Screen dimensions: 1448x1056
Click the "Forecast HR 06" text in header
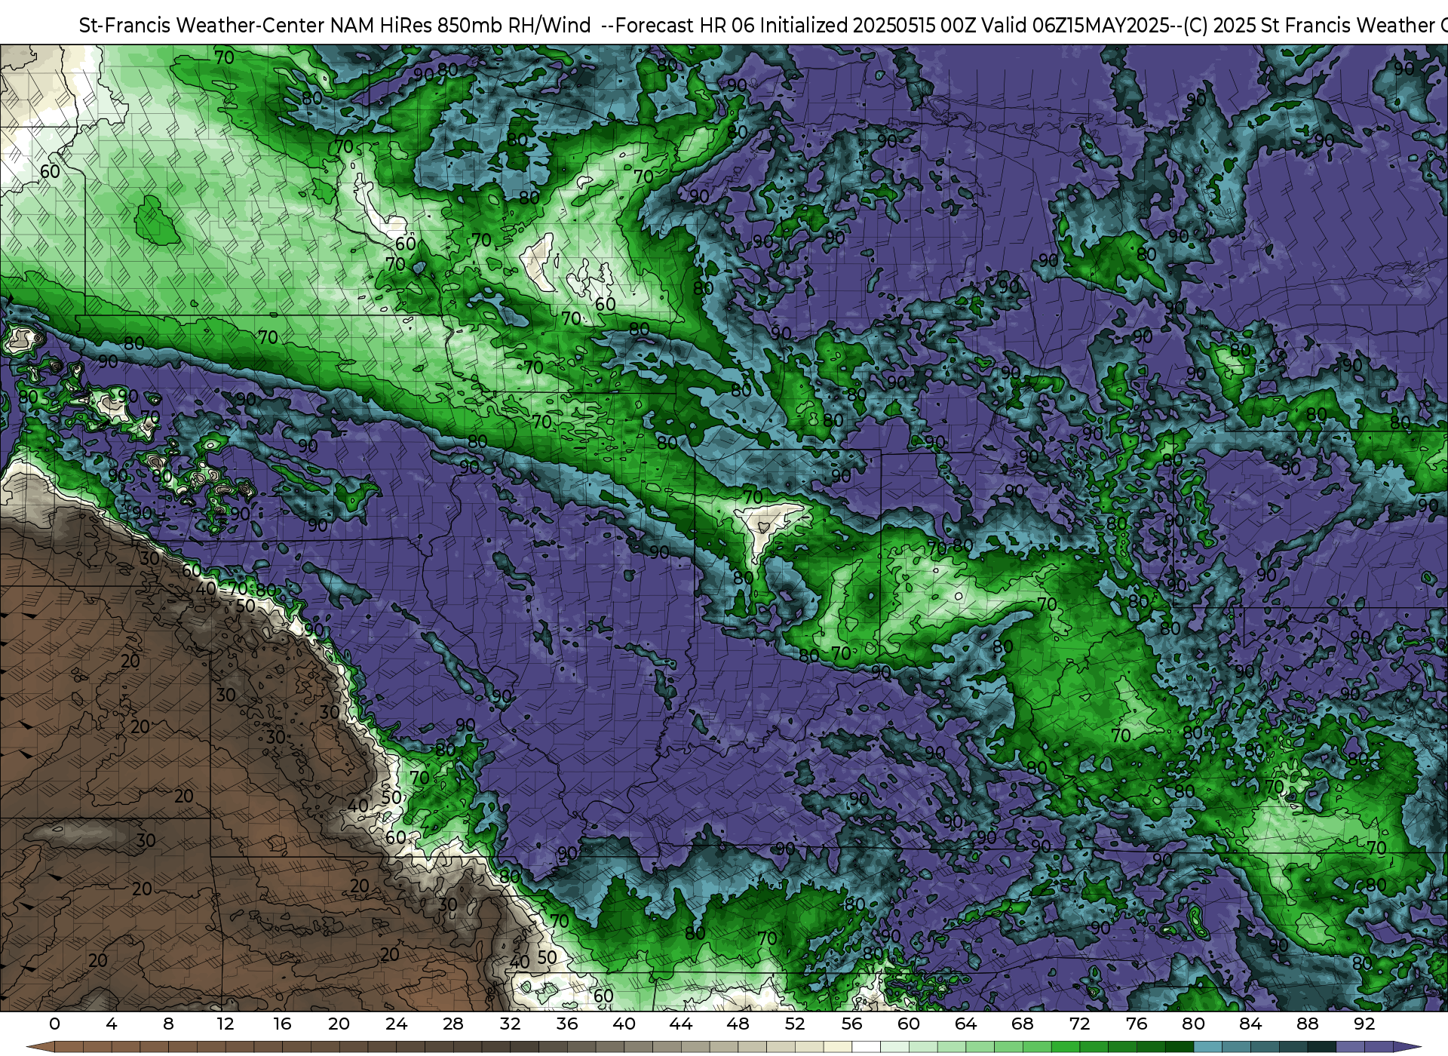pyautogui.click(x=685, y=26)
